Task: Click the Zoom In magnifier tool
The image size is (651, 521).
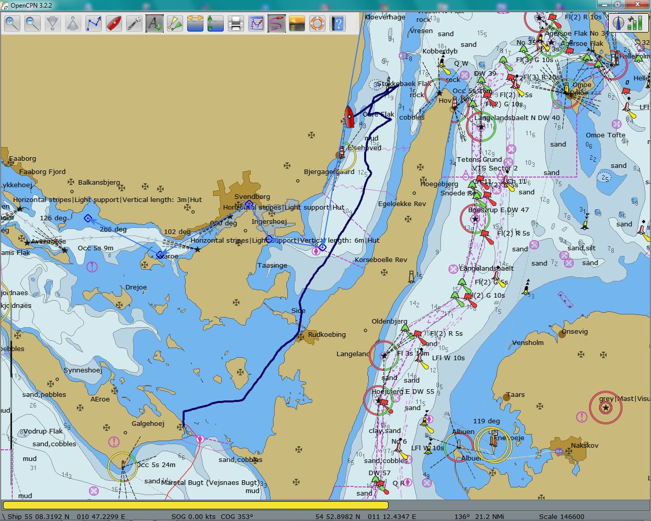Action: point(12,23)
